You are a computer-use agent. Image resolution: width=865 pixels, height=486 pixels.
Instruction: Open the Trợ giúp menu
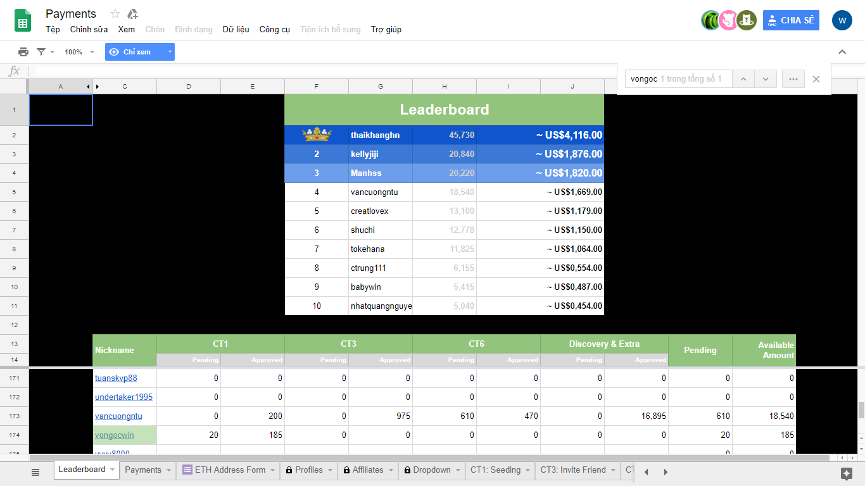(x=386, y=29)
